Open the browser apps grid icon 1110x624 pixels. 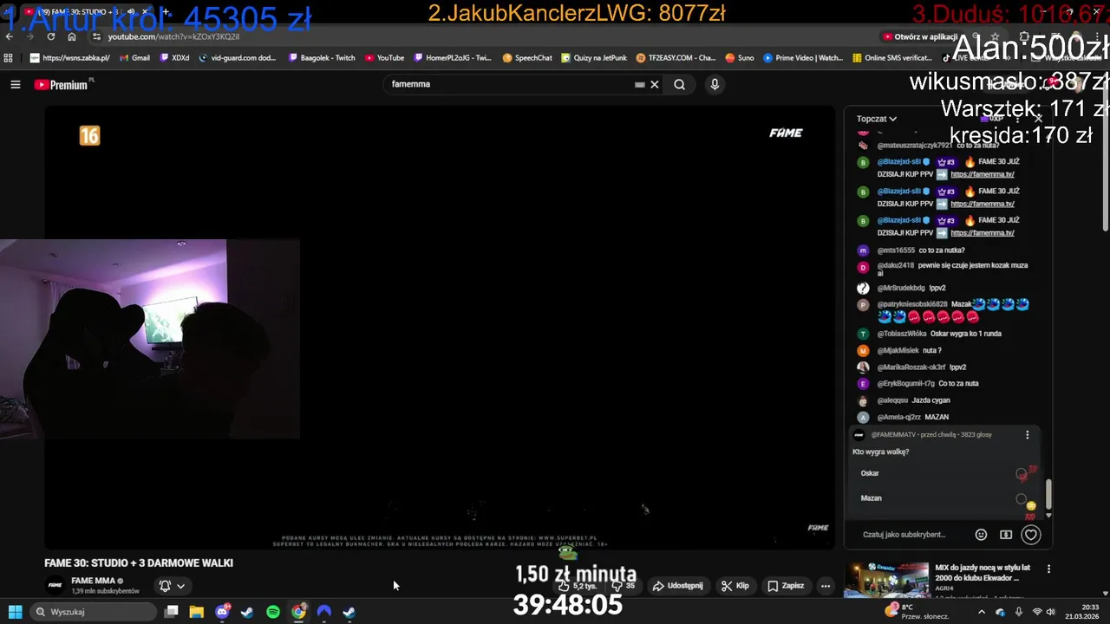coord(9,58)
